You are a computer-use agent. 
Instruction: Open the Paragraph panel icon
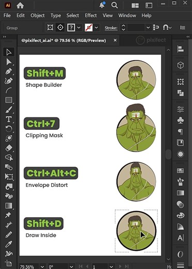coord(181,132)
